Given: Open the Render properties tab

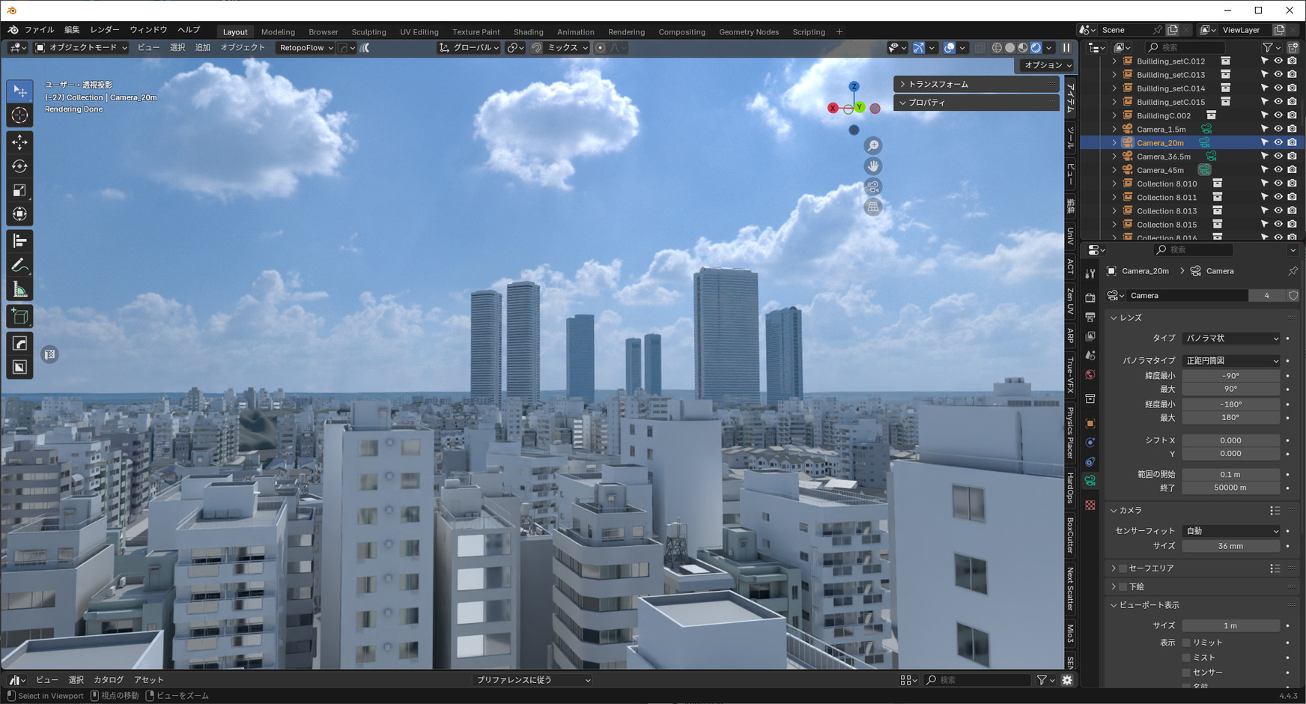Looking at the screenshot, I should (1090, 298).
